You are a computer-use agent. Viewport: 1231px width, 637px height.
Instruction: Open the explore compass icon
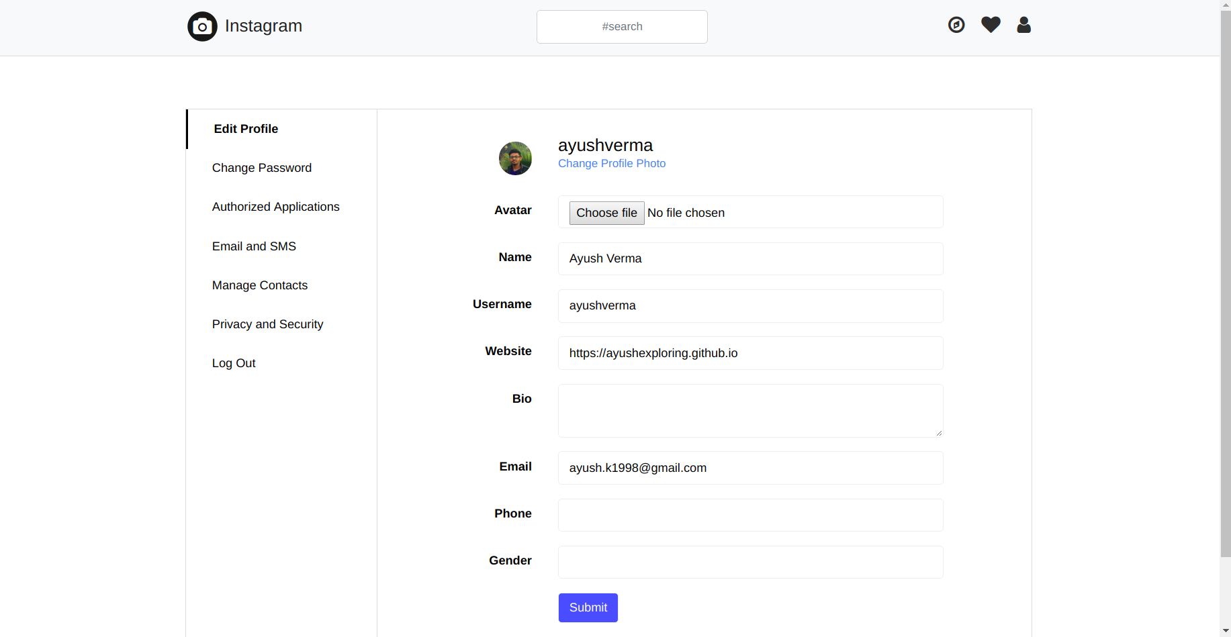tap(956, 25)
